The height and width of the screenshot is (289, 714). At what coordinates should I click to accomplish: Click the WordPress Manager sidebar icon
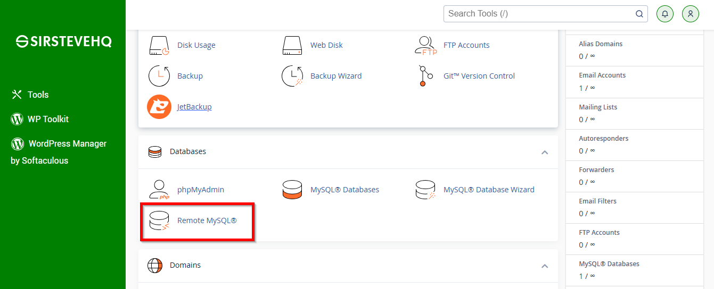[x=18, y=143]
